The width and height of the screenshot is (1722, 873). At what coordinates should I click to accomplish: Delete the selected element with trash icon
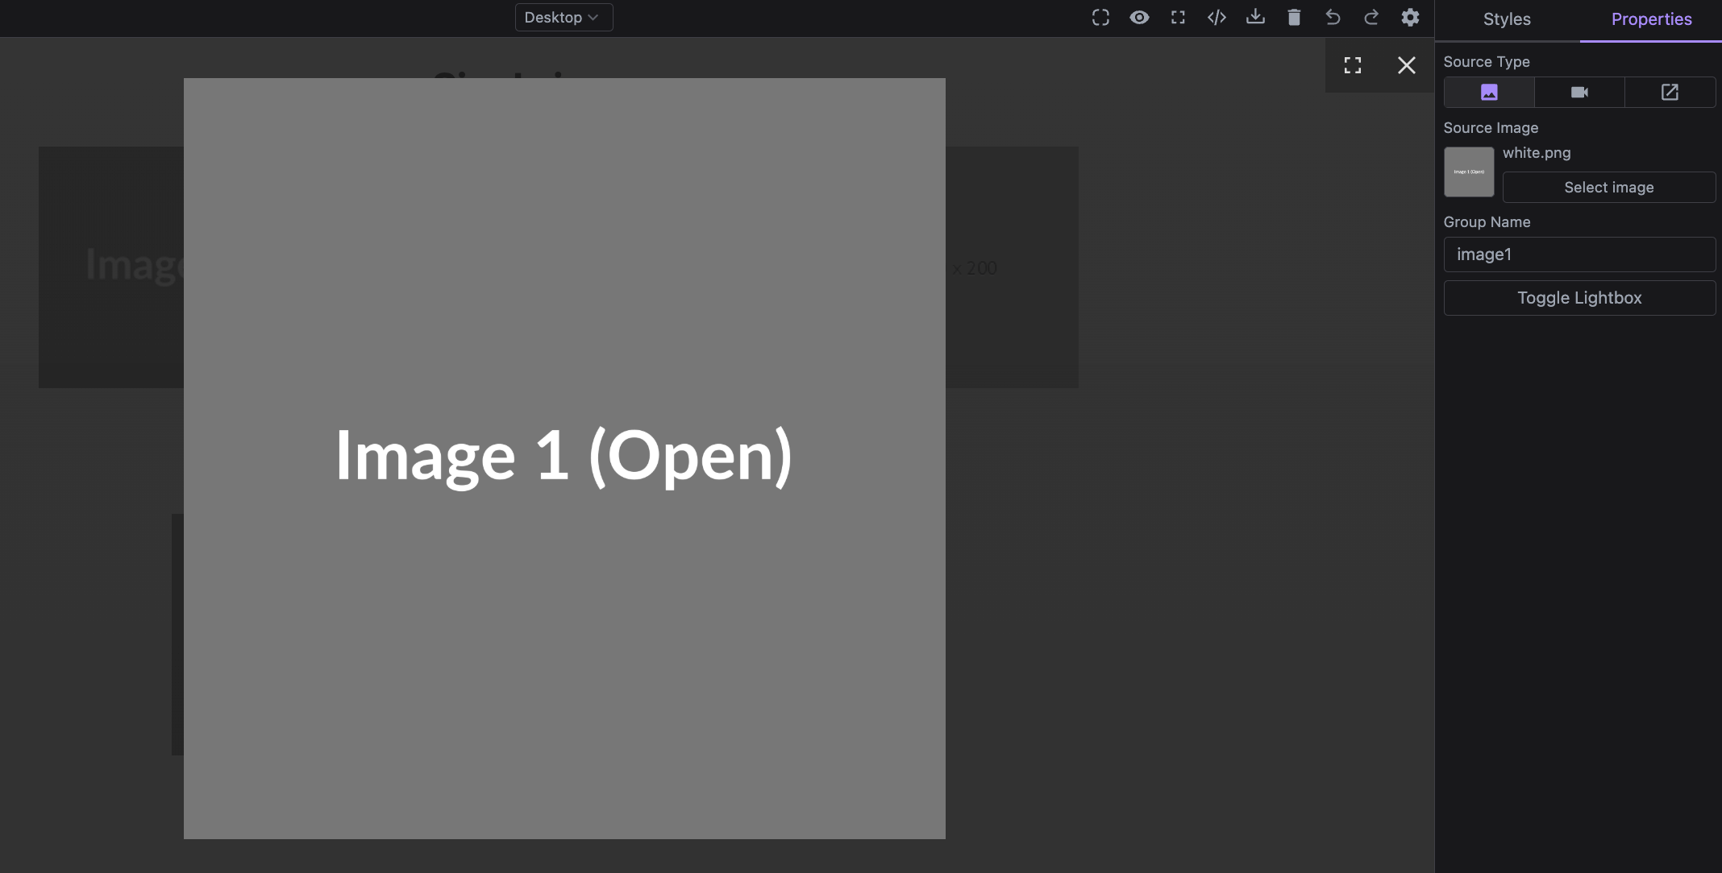tap(1294, 17)
